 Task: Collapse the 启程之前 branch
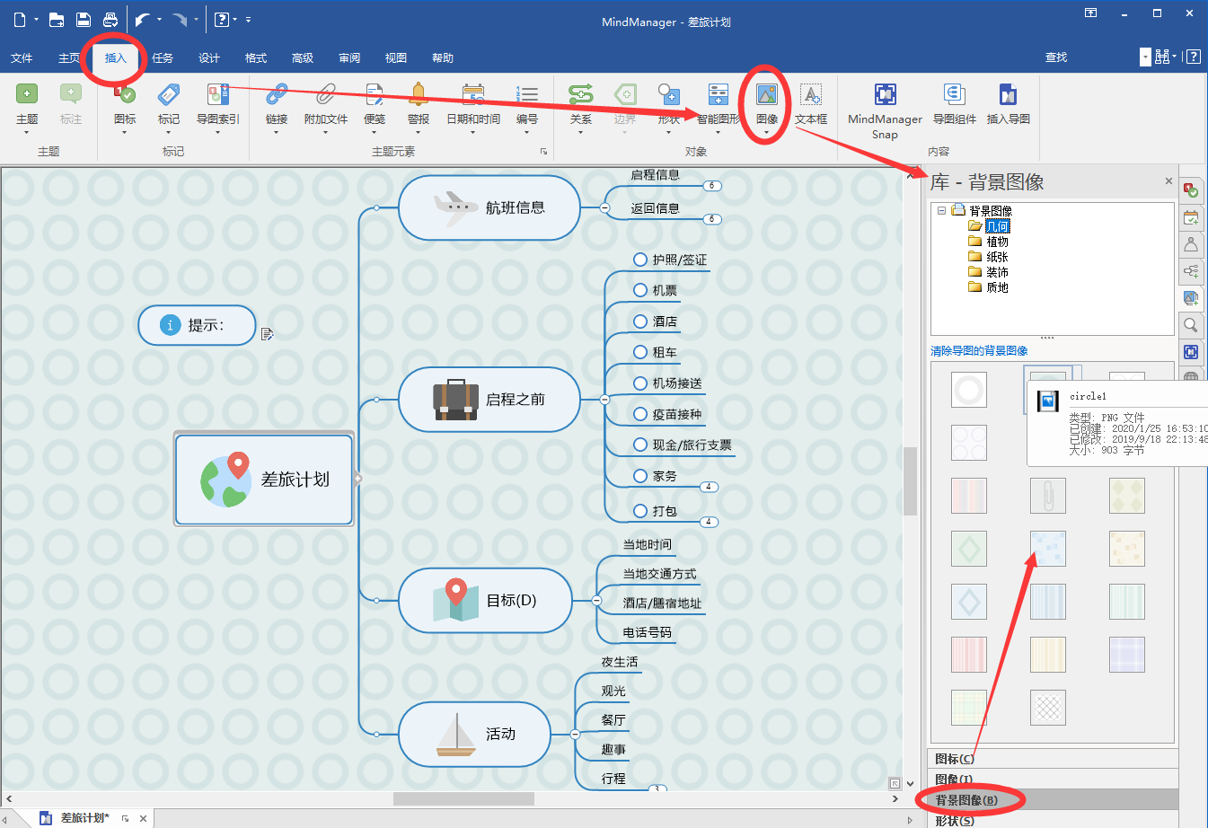[x=604, y=400]
